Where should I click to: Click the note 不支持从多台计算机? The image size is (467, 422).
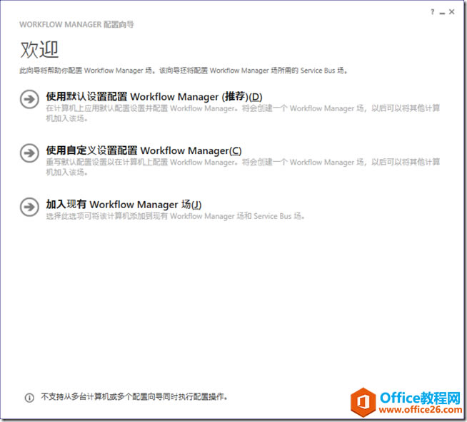(x=135, y=397)
